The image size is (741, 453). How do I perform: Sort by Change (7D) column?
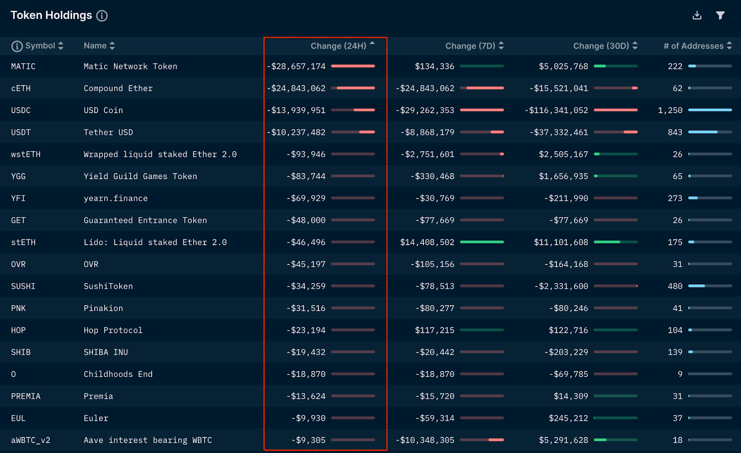click(501, 45)
